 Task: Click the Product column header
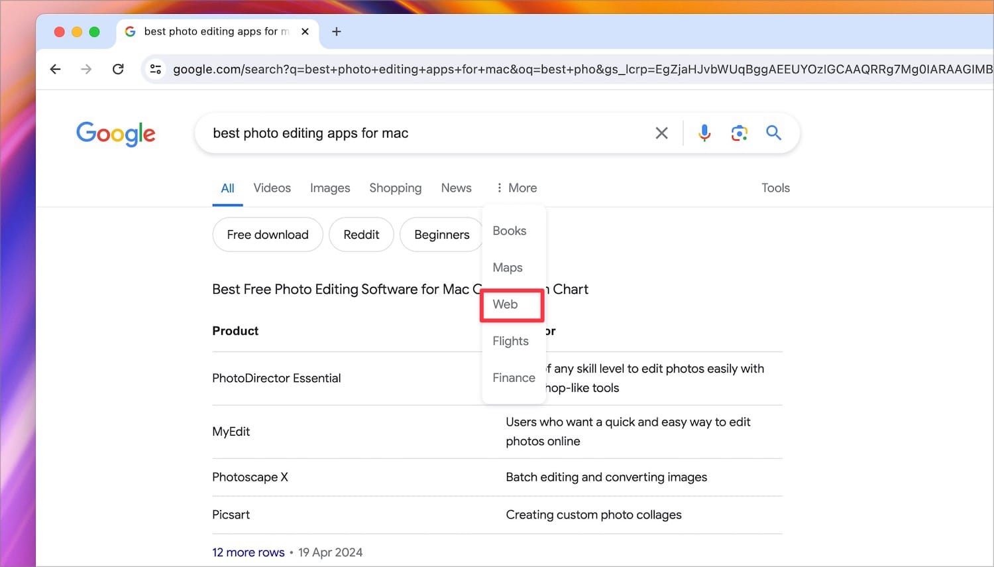235,331
